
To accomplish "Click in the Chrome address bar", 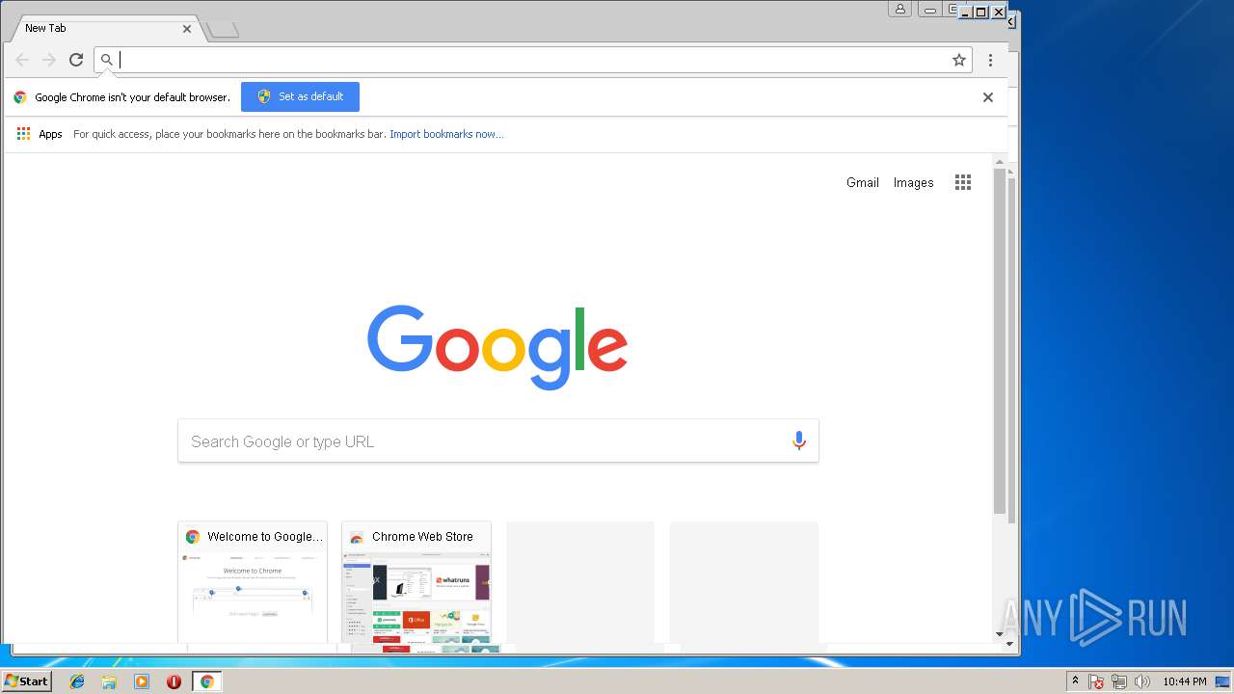I will (533, 60).
